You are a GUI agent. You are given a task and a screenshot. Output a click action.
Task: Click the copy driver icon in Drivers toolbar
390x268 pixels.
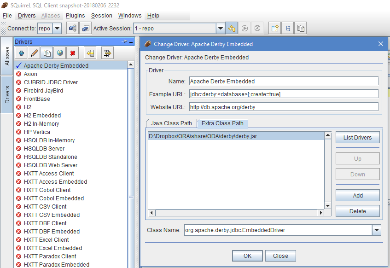(47, 53)
